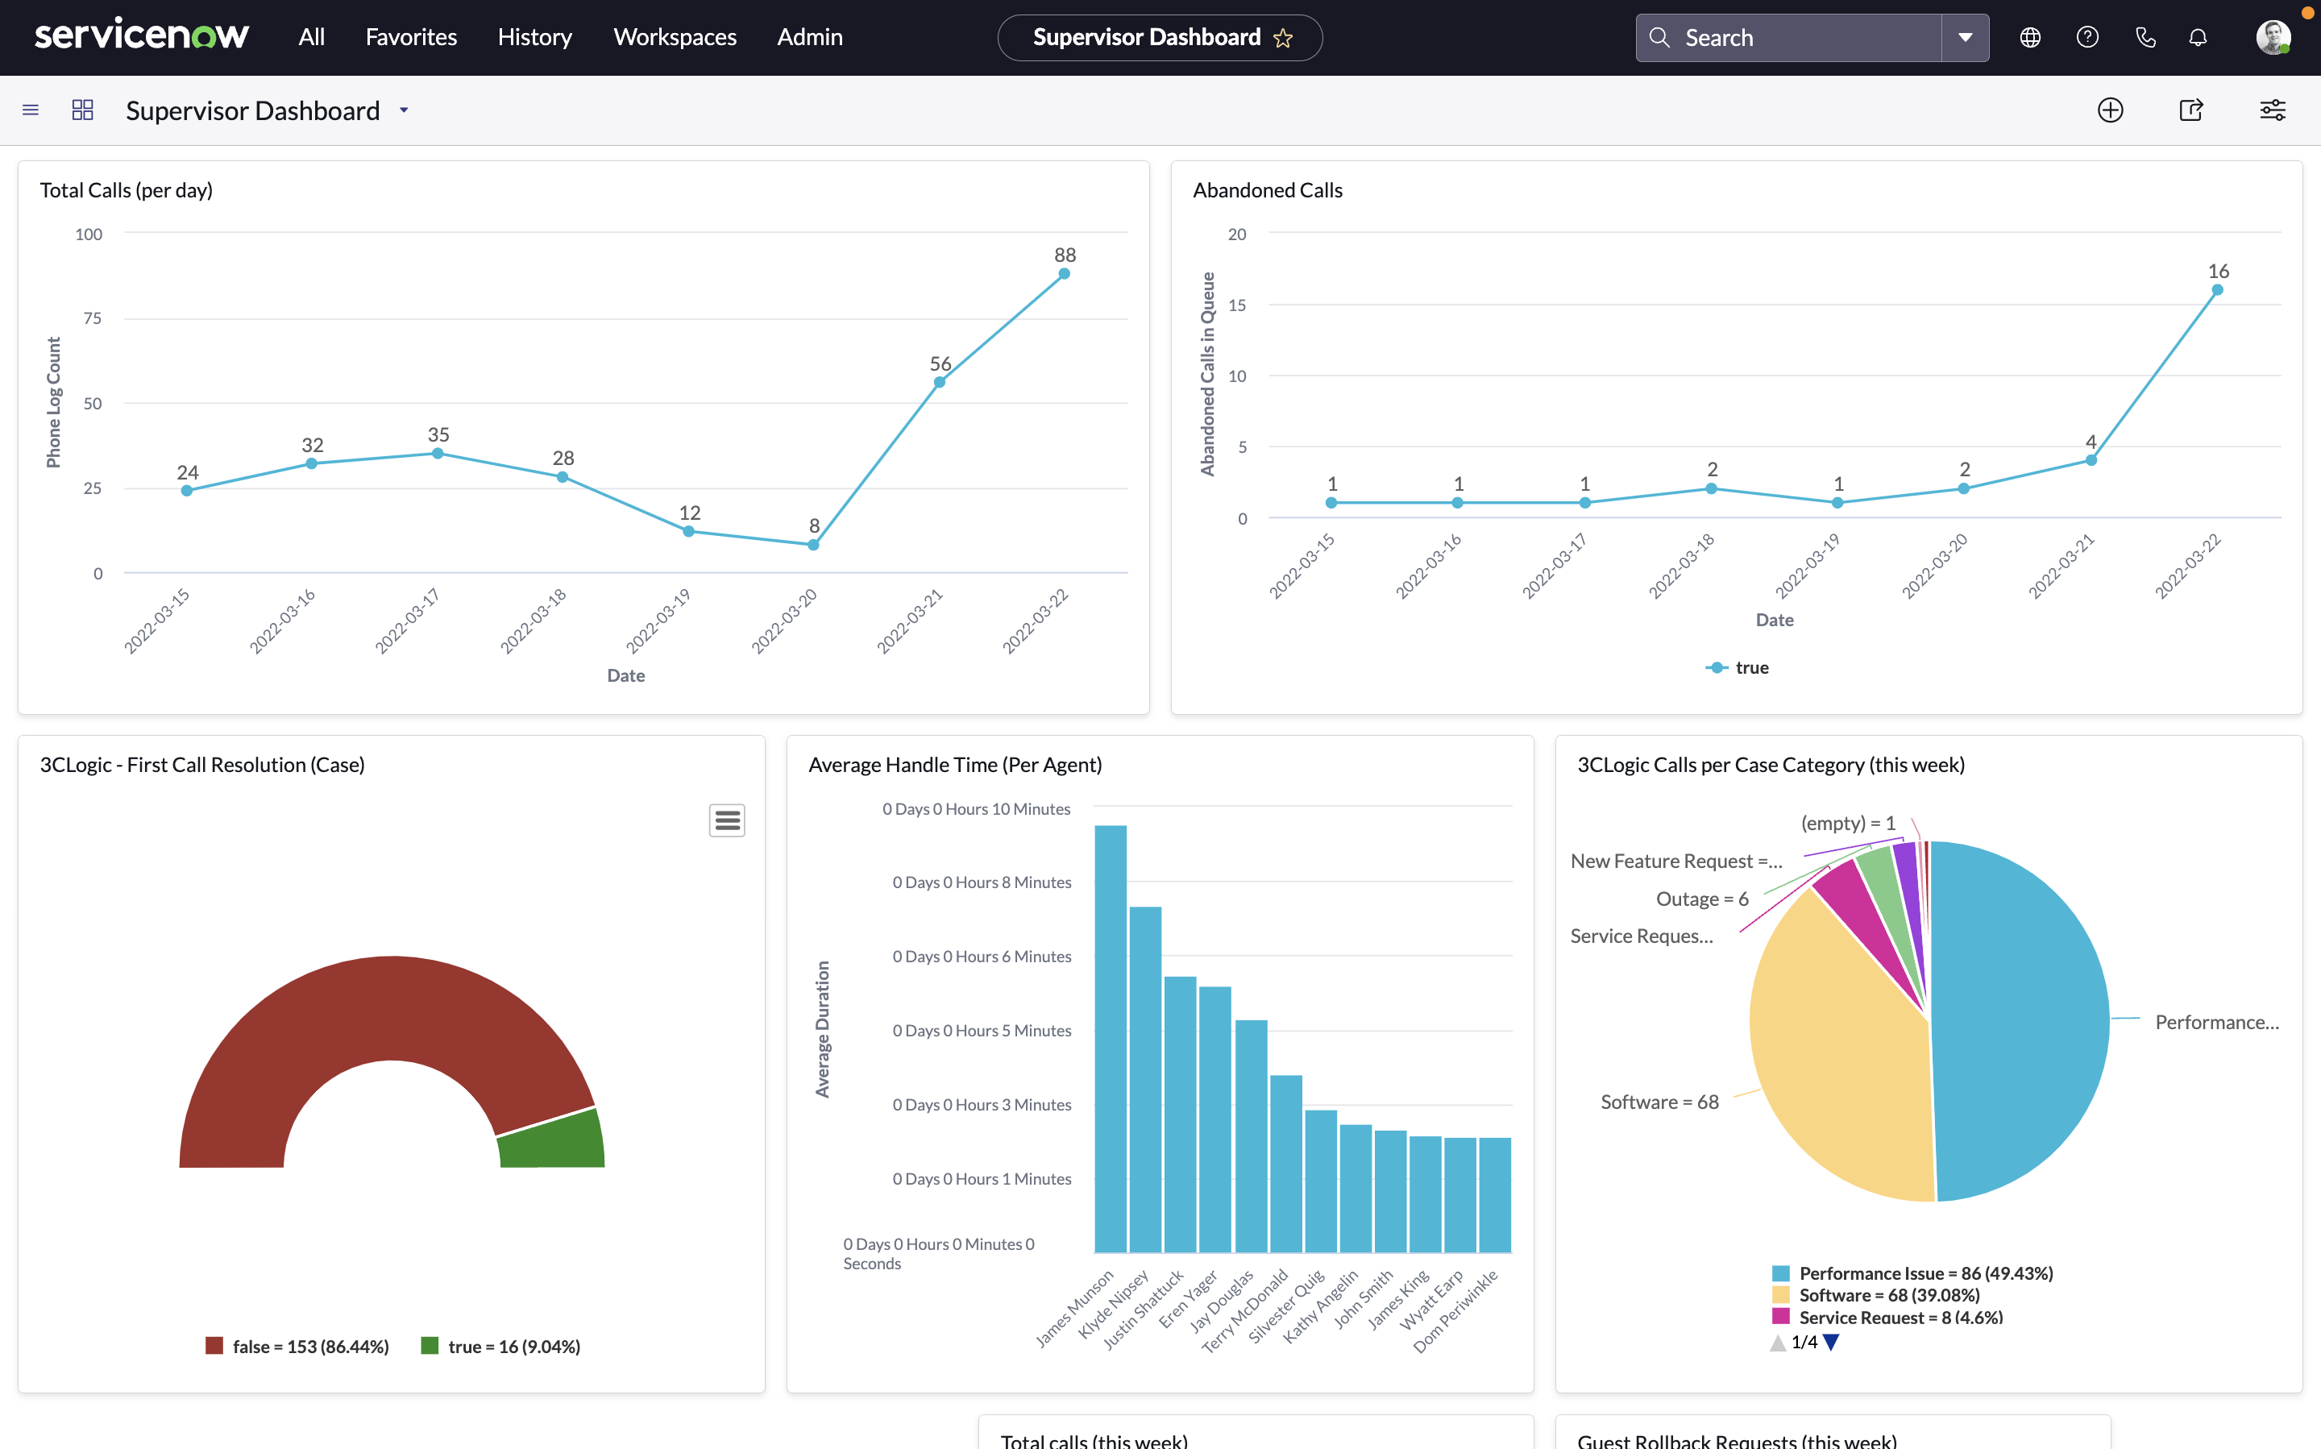Click the share/export dashboard button
The image size is (2321, 1449).
2193,110
